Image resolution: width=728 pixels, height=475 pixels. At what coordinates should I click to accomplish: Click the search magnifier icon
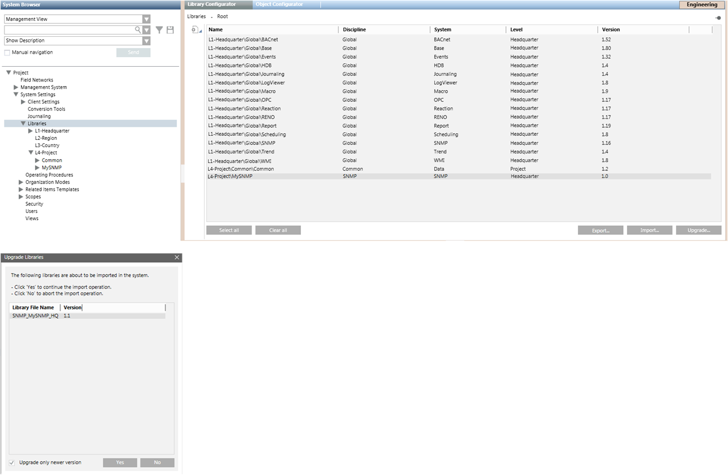point(137,30)
